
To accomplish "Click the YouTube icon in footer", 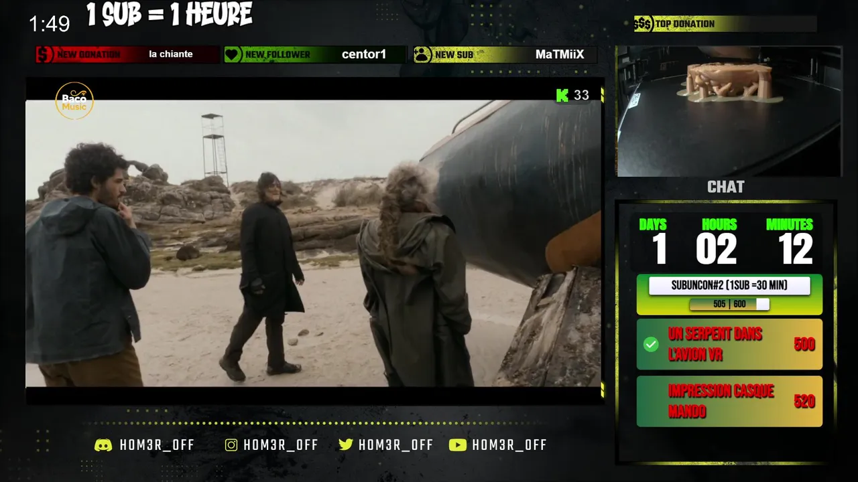I will 458,445.
